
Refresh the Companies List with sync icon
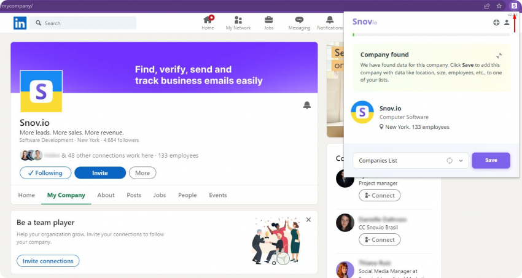450,161
